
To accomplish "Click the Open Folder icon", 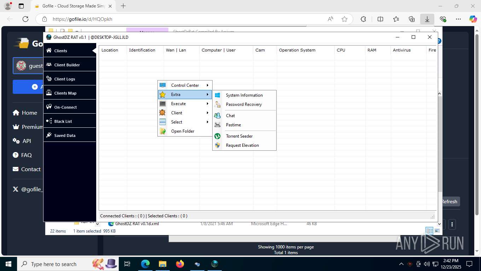I will pos(163,131).
